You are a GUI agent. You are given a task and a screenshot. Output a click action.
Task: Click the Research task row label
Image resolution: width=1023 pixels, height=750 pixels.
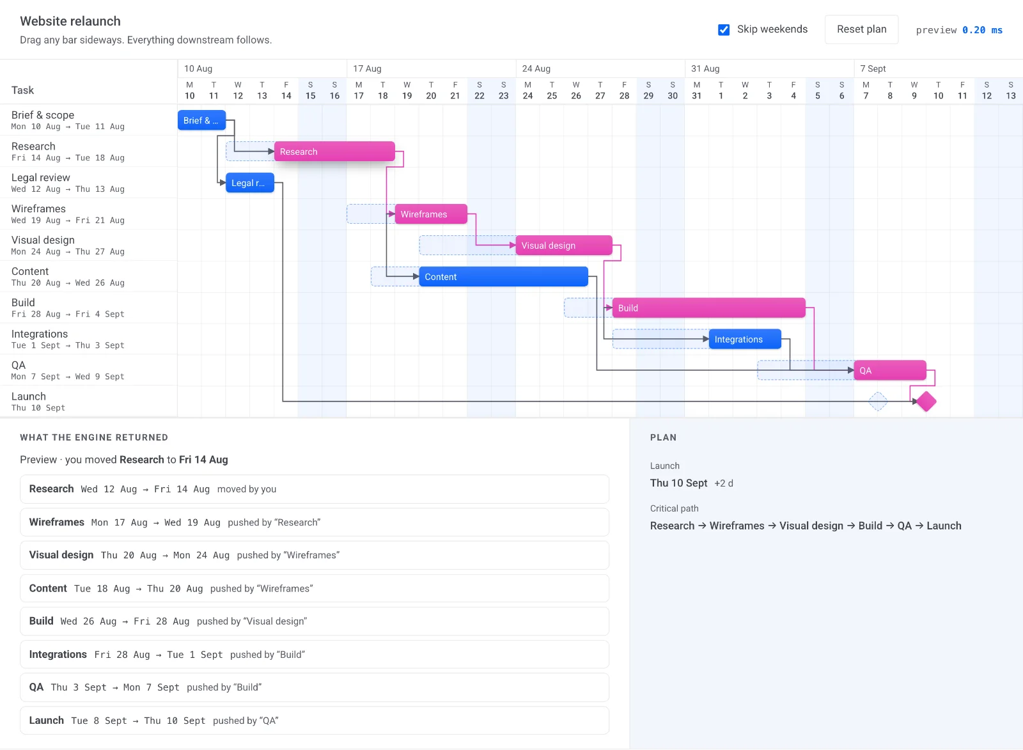click(x=88, y=152)
